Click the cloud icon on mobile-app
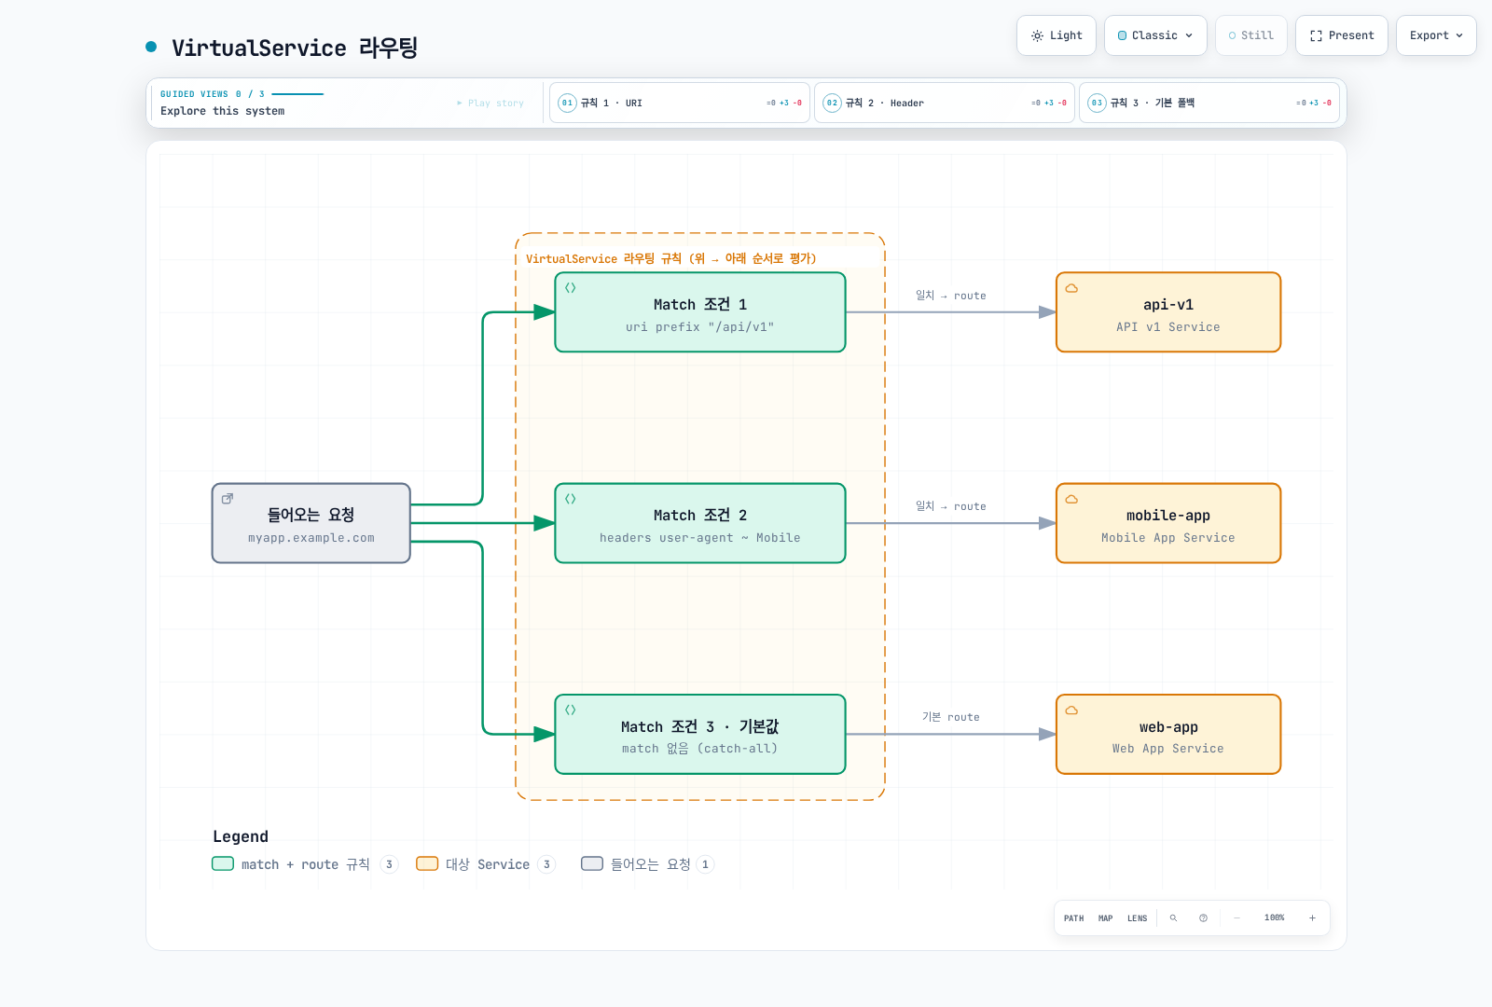 tap(1071, 499)
